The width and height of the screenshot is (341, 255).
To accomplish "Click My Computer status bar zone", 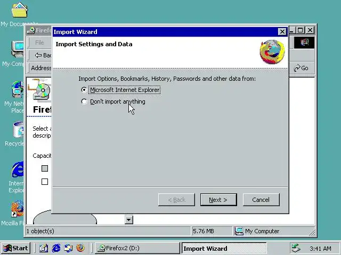I will [x=257, y=231].
